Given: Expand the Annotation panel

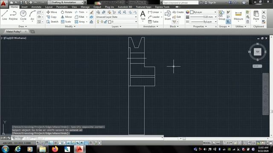Looking at the screenshot, I should point(151,26).
